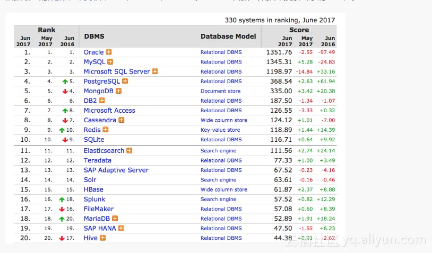Click the plus icon beside Cassandra
432x253 pixels.
(x=122, y=120)
